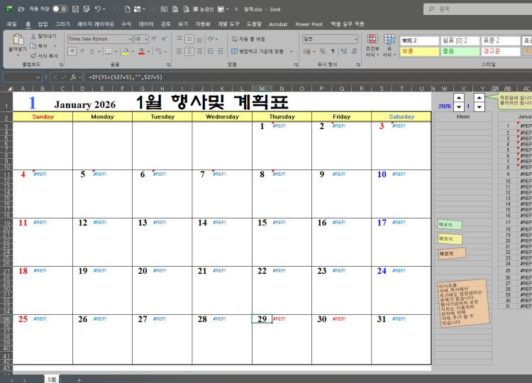Click the percent style icon
Image resolution: width=532 pixels, height=383 pixels.
click(323, 51)
